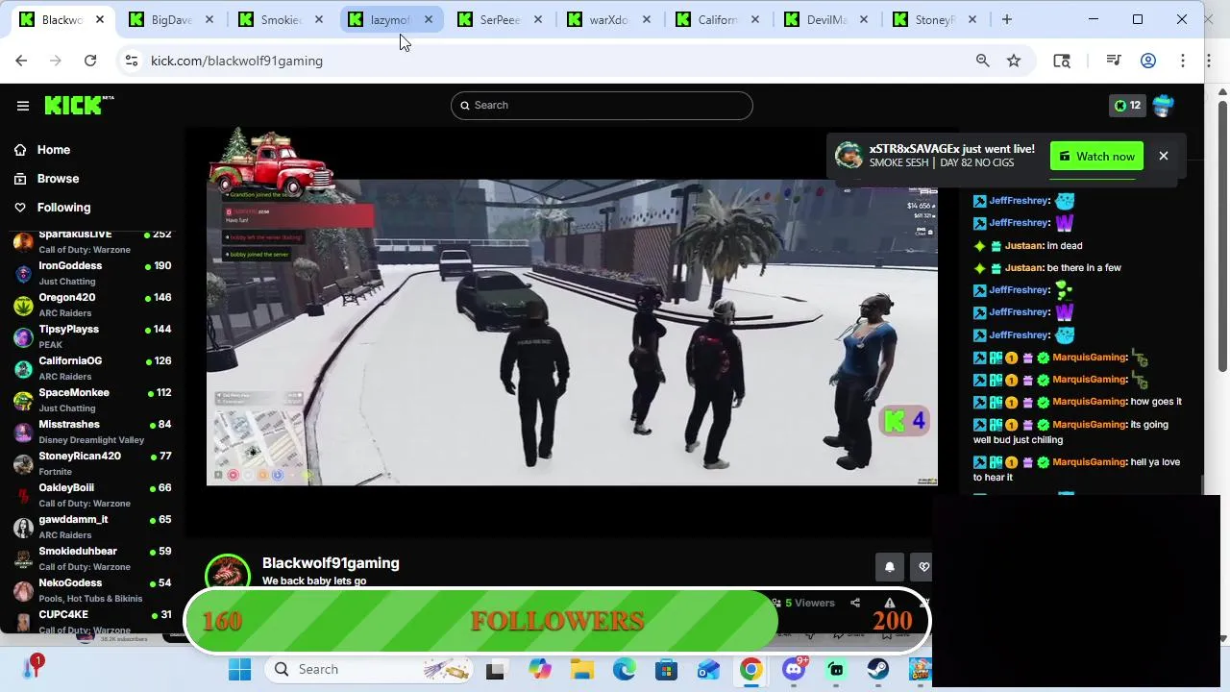
Task: Switch to the Californ browser tab
Action: 718,19
